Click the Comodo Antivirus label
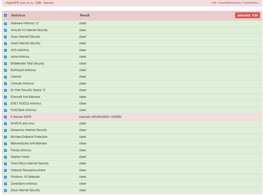The width and height of the screenshot is (263, 195). tap(22, 83)
